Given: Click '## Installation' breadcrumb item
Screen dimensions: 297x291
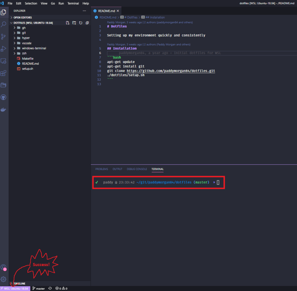Looking at the screenshot, I should point(155,18).
